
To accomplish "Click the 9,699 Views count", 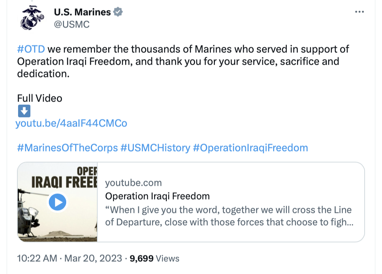I will click(154, 258).
